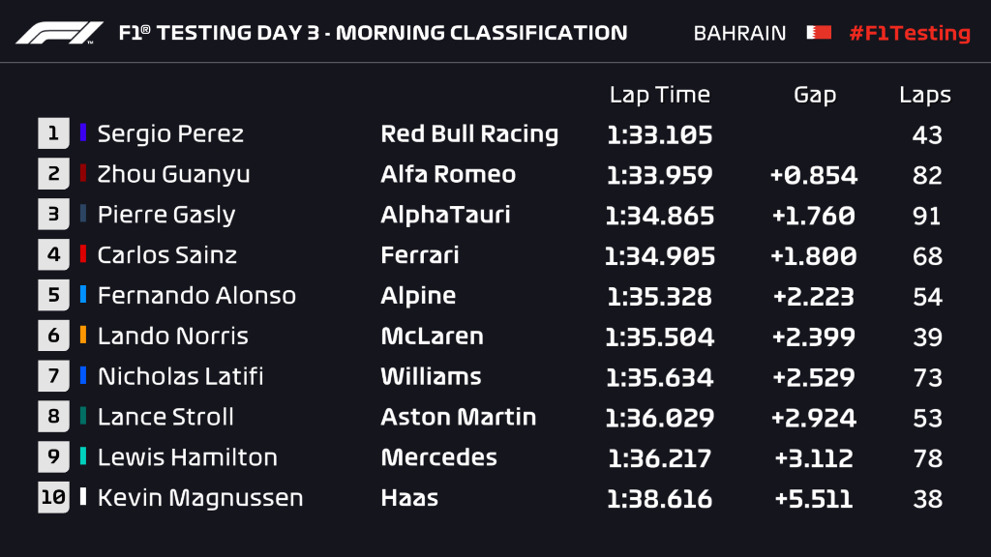Click Red Bull team color bar

coord(83,133)
